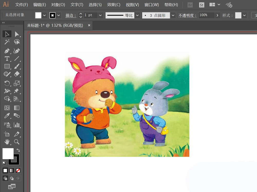The width and height of the screenshot is (257, 192).
Task: Open the 视图(V) menu
Action: click(x=132, y=5)
